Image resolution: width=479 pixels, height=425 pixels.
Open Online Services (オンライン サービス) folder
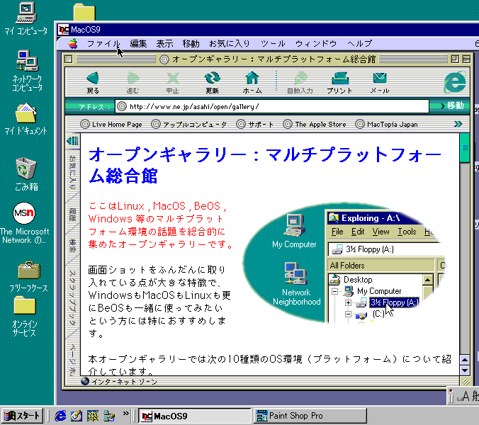click(x=24, y=317)
